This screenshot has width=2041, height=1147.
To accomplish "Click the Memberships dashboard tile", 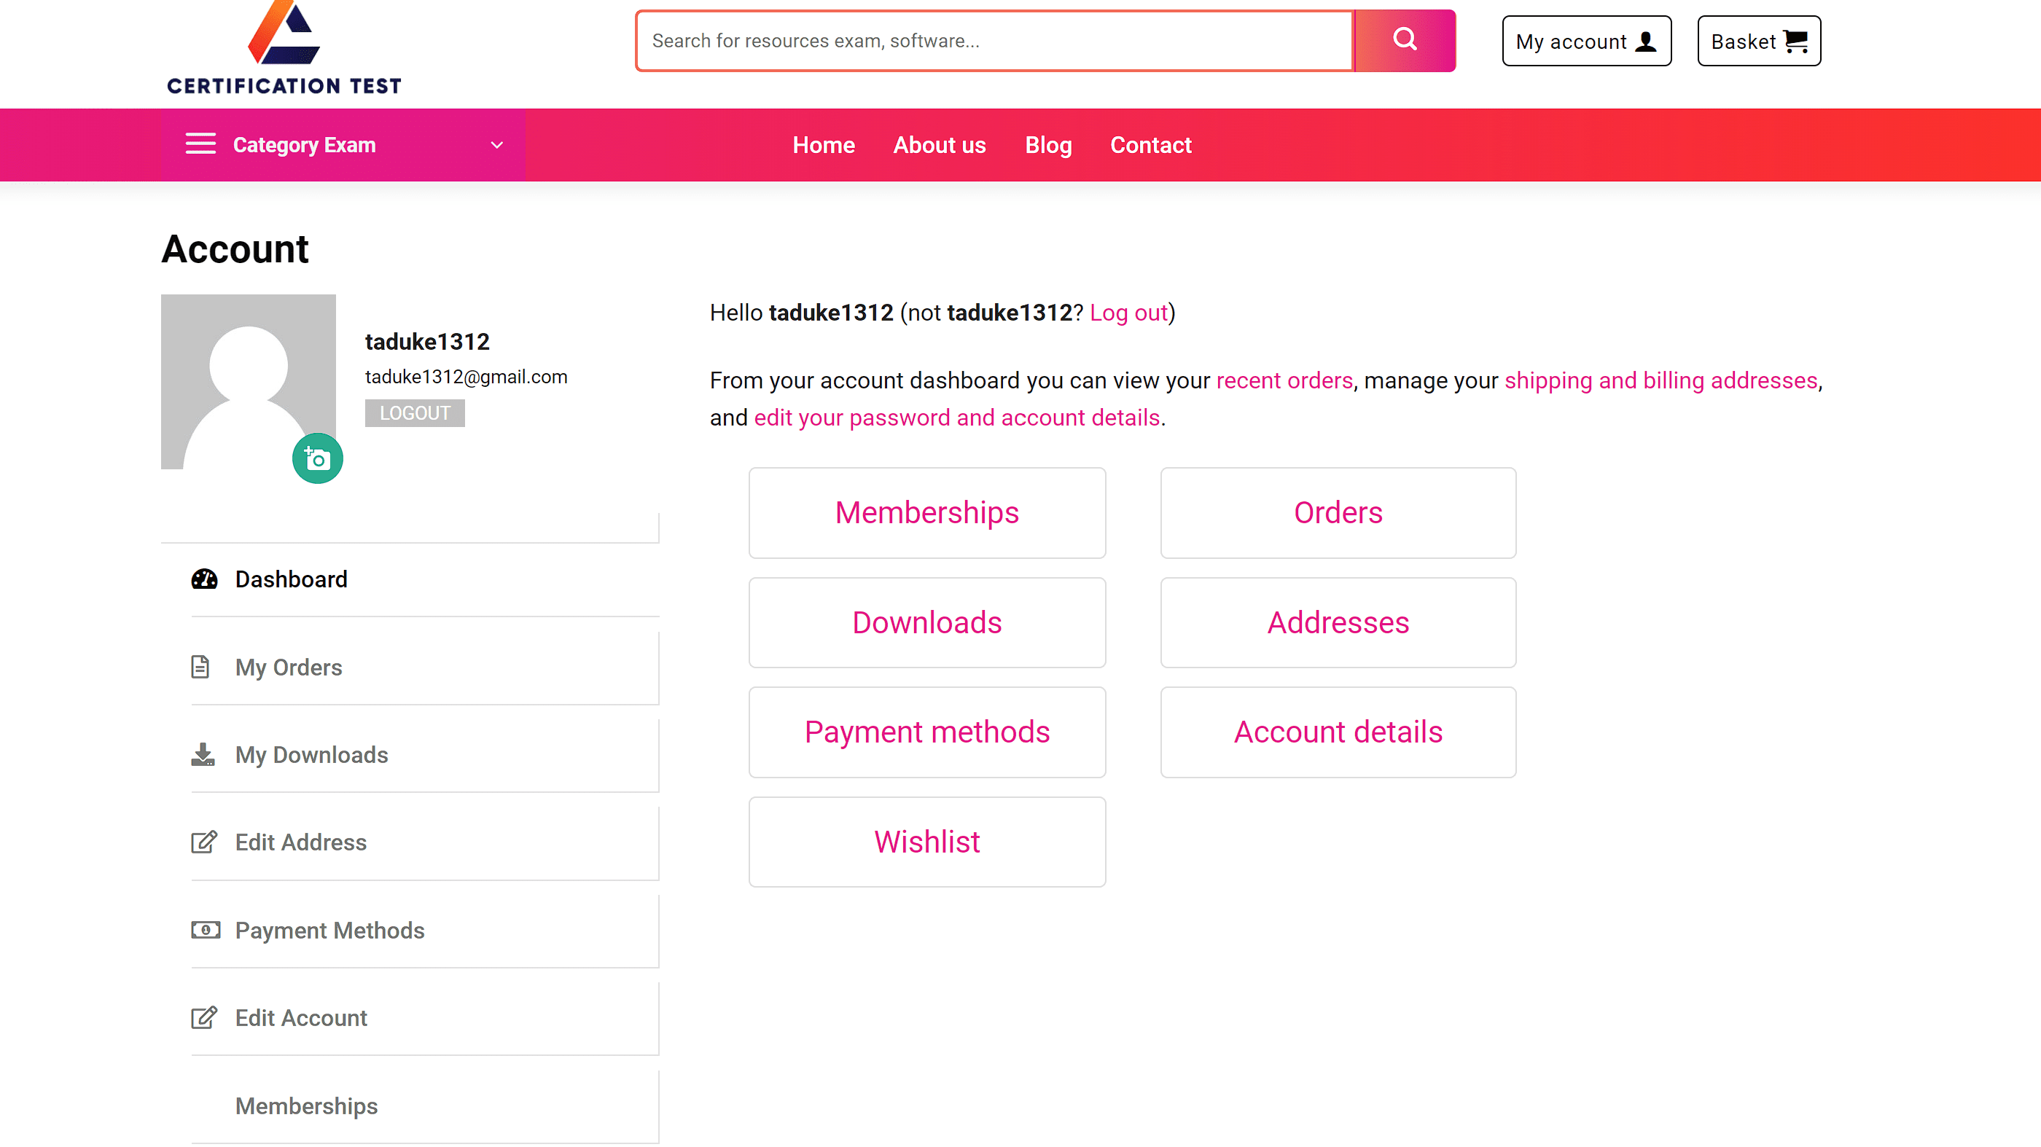I will [926, 512].
